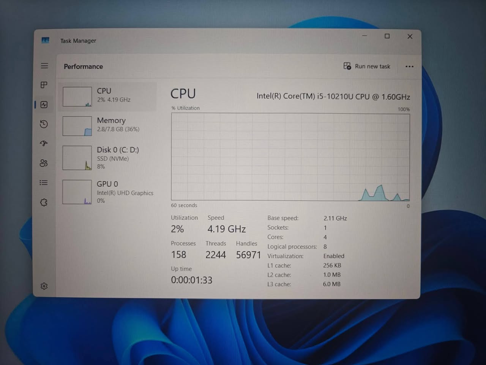The image size is (486, 365).
Task: Click the CPU utilization graph
Action: [290, 157]
